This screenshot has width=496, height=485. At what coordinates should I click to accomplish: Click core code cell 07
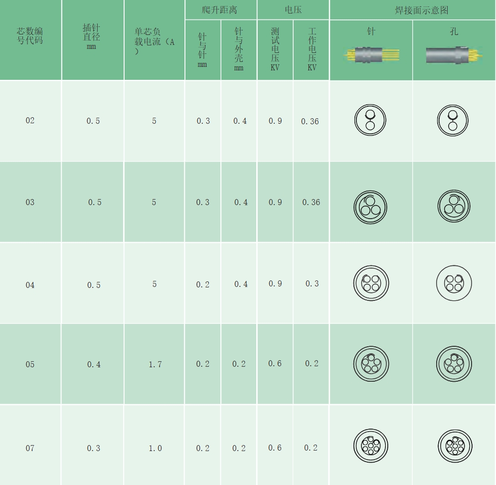coord(30,448)
